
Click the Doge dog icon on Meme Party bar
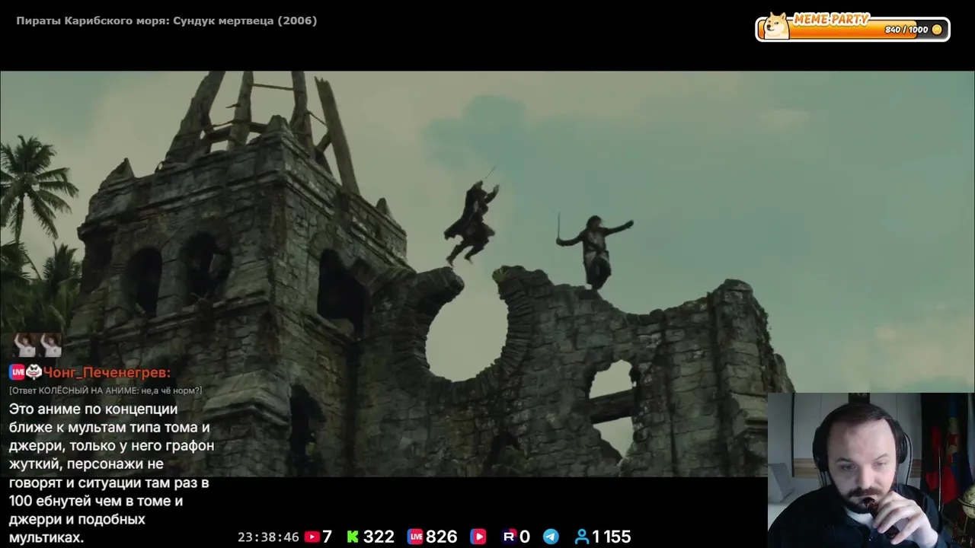pyautogui.click(x=777, y=26)
